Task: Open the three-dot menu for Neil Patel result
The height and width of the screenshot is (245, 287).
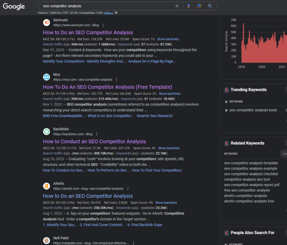Action: 134,243
